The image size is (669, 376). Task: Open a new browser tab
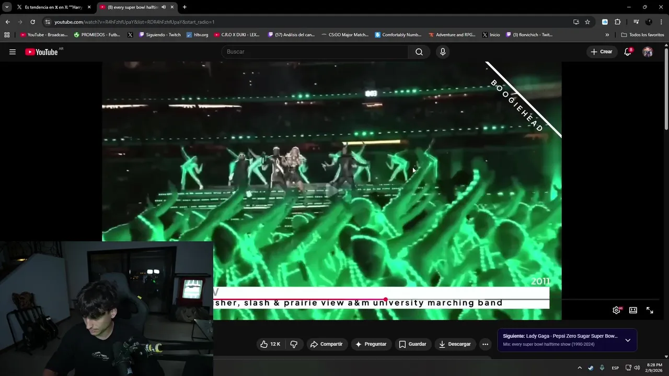pyautogui.click(x=184, y=7)
